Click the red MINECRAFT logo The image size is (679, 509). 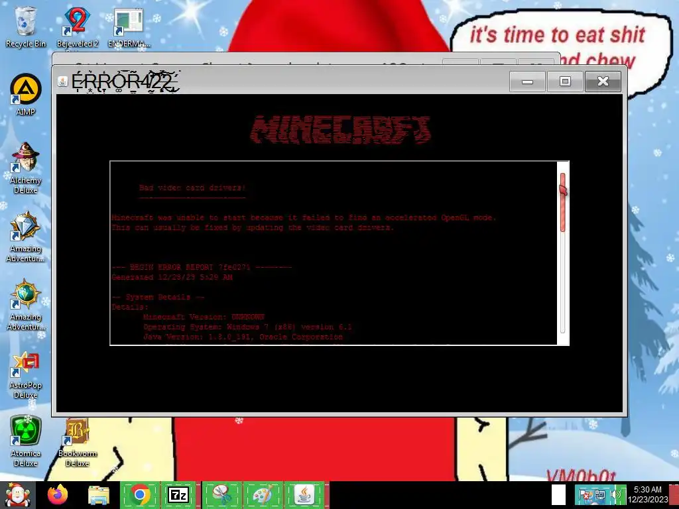click(x=340, y=129)
